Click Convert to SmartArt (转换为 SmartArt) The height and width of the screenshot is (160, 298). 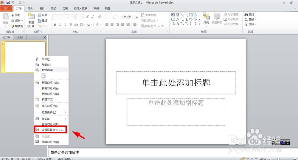(154, 26)
